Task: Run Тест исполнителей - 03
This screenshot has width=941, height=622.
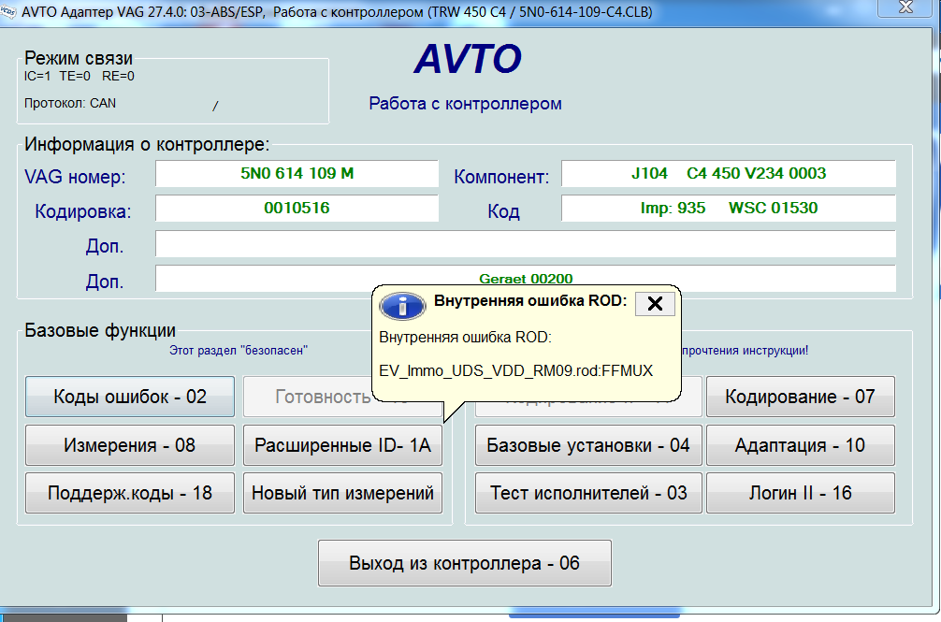Action: pyautogui.click(x=588, y=493)
